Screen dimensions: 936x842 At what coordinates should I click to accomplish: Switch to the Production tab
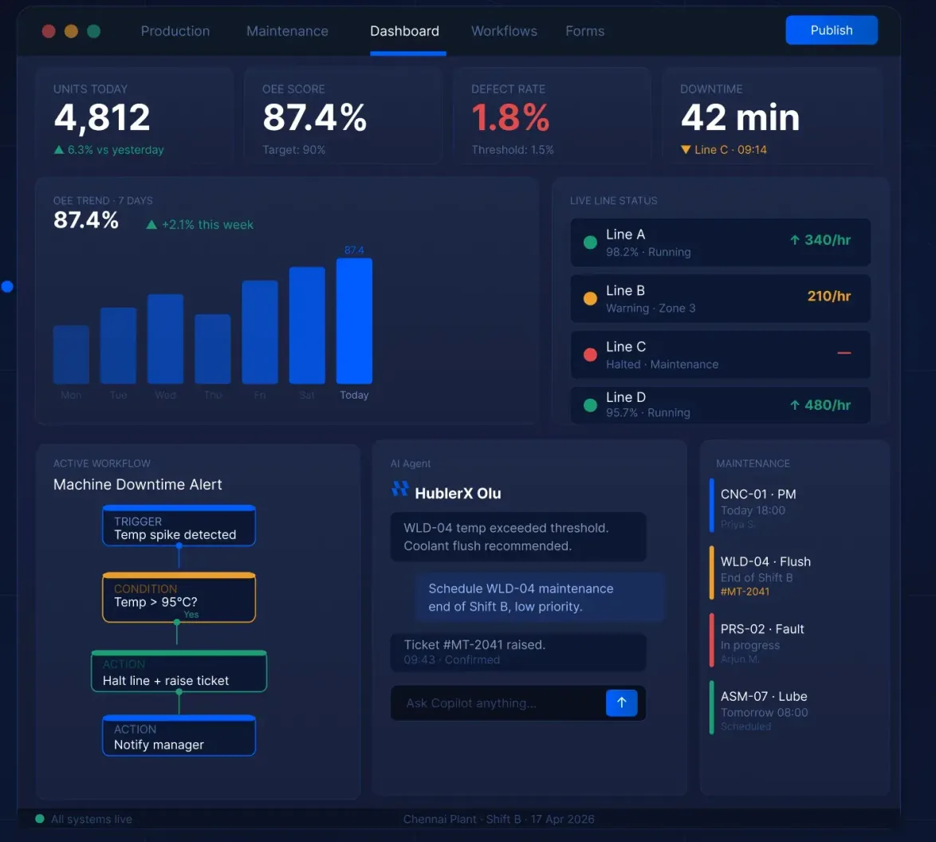click(175, 31)
